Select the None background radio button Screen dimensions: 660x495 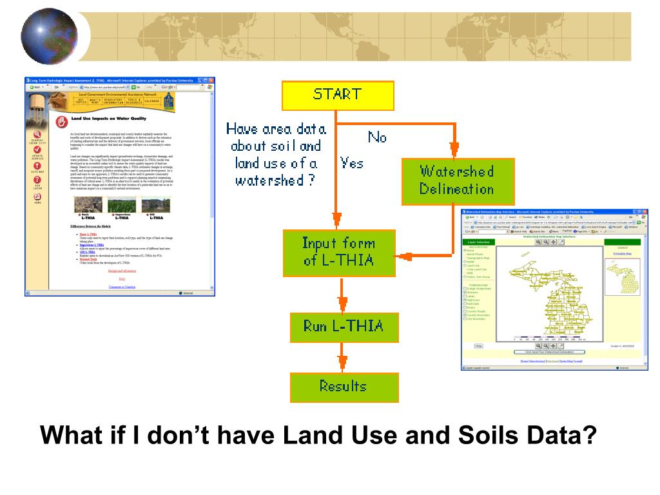[465, 251]
